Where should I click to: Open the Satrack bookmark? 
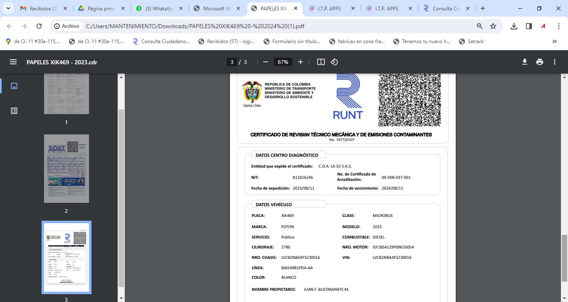pyautogui.click(x=472, y=41)
